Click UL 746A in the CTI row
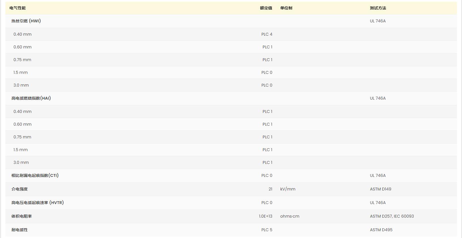Screen dimensions: 462x238 click(378, 175)
